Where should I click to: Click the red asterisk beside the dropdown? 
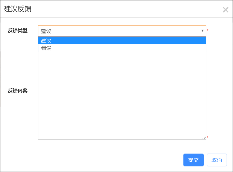[x=208, y=30]
